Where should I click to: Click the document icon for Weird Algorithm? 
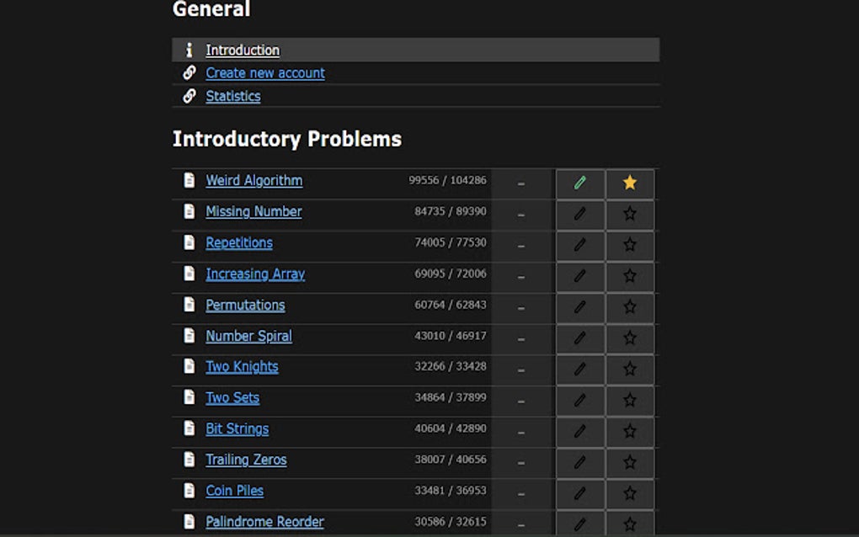(x=190, y=183)
